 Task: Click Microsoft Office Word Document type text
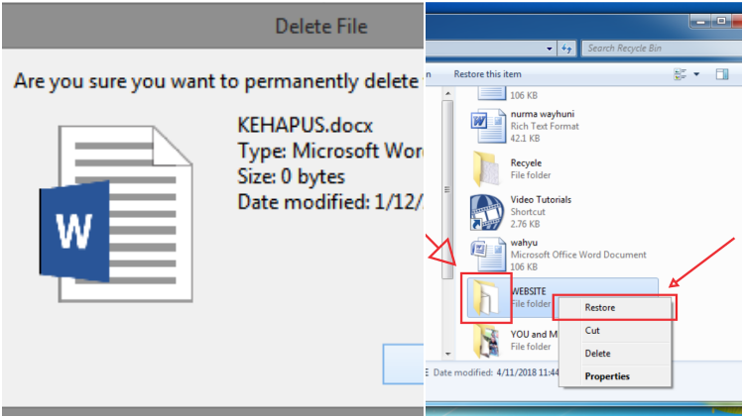(x=578, y=255)
